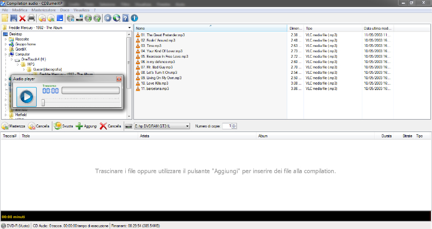Click the printer icon in the toolbar
432x229 pixels.
point(32,18)
